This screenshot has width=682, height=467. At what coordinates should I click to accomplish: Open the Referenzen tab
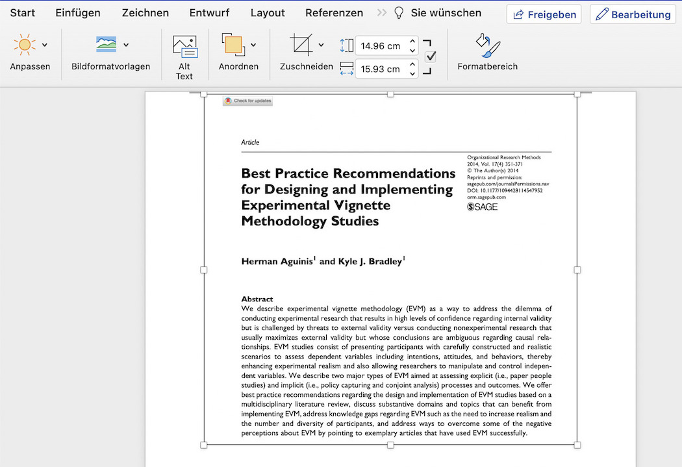coord(334,13)
